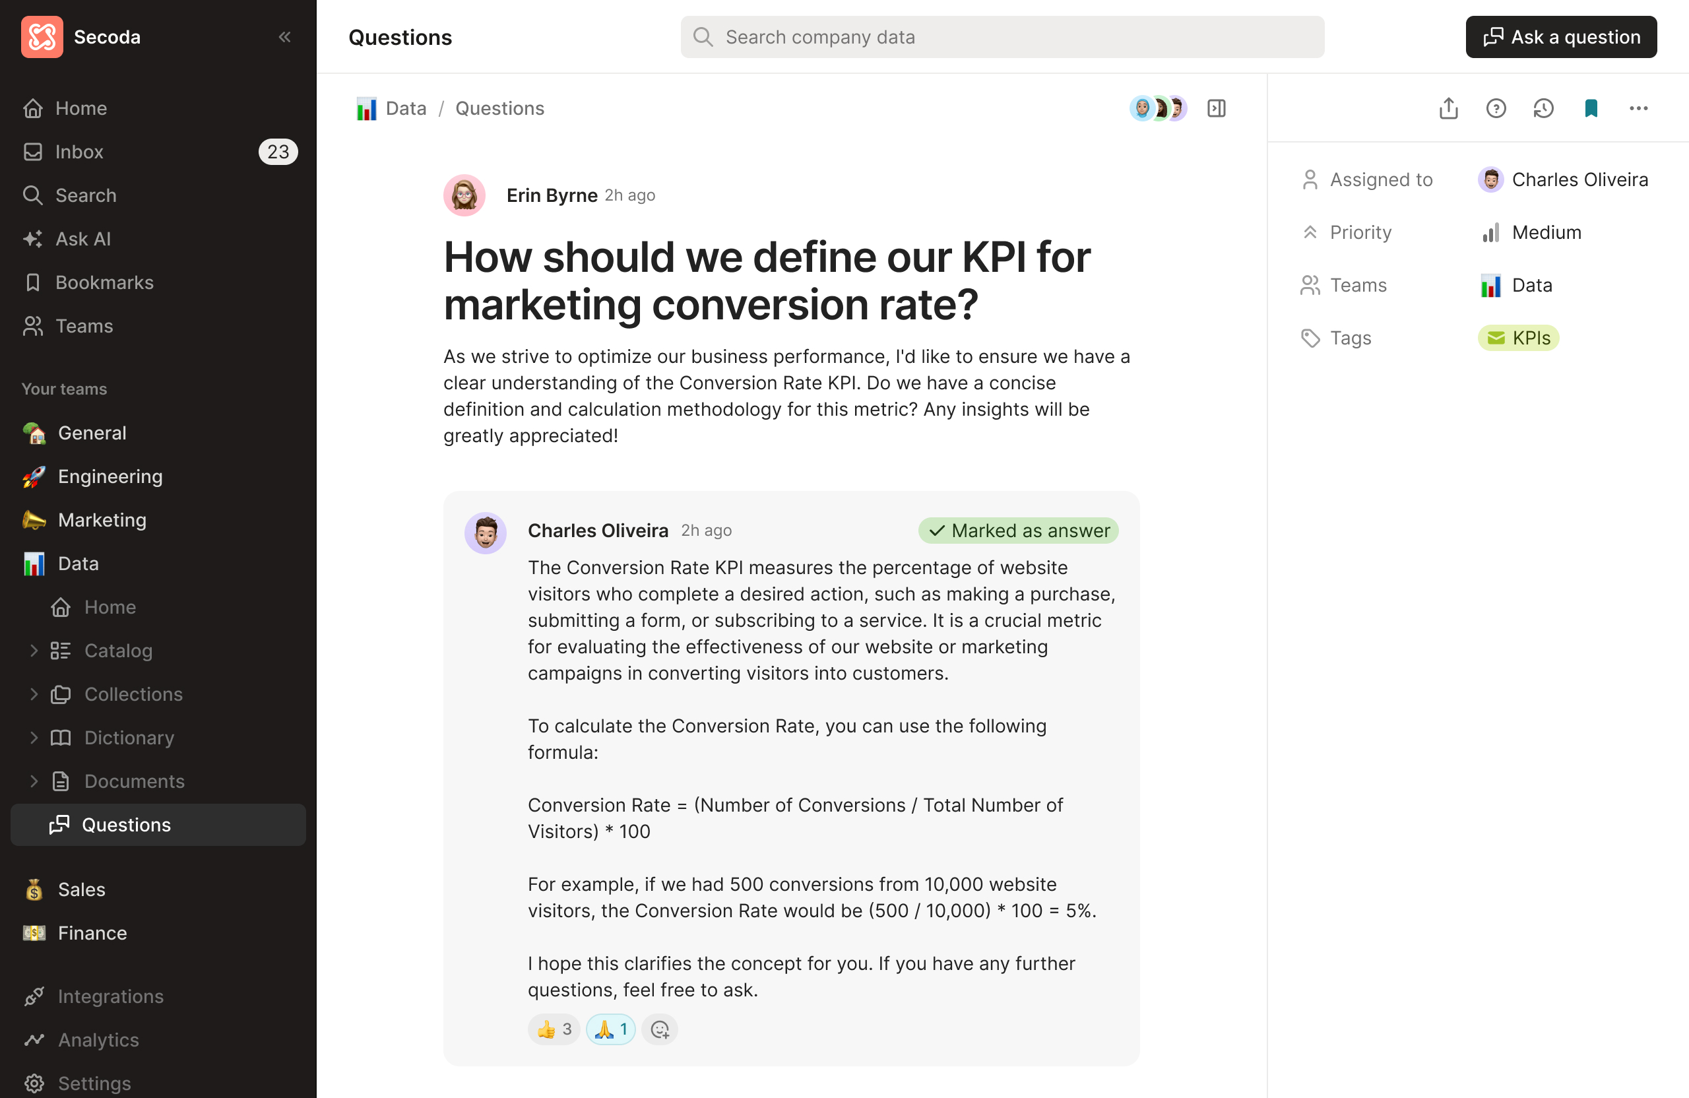Image resolution: width=1689 pixels, height=1098 pixels.
Task: Expand the Collections chevron
Action: click(34, 694)
